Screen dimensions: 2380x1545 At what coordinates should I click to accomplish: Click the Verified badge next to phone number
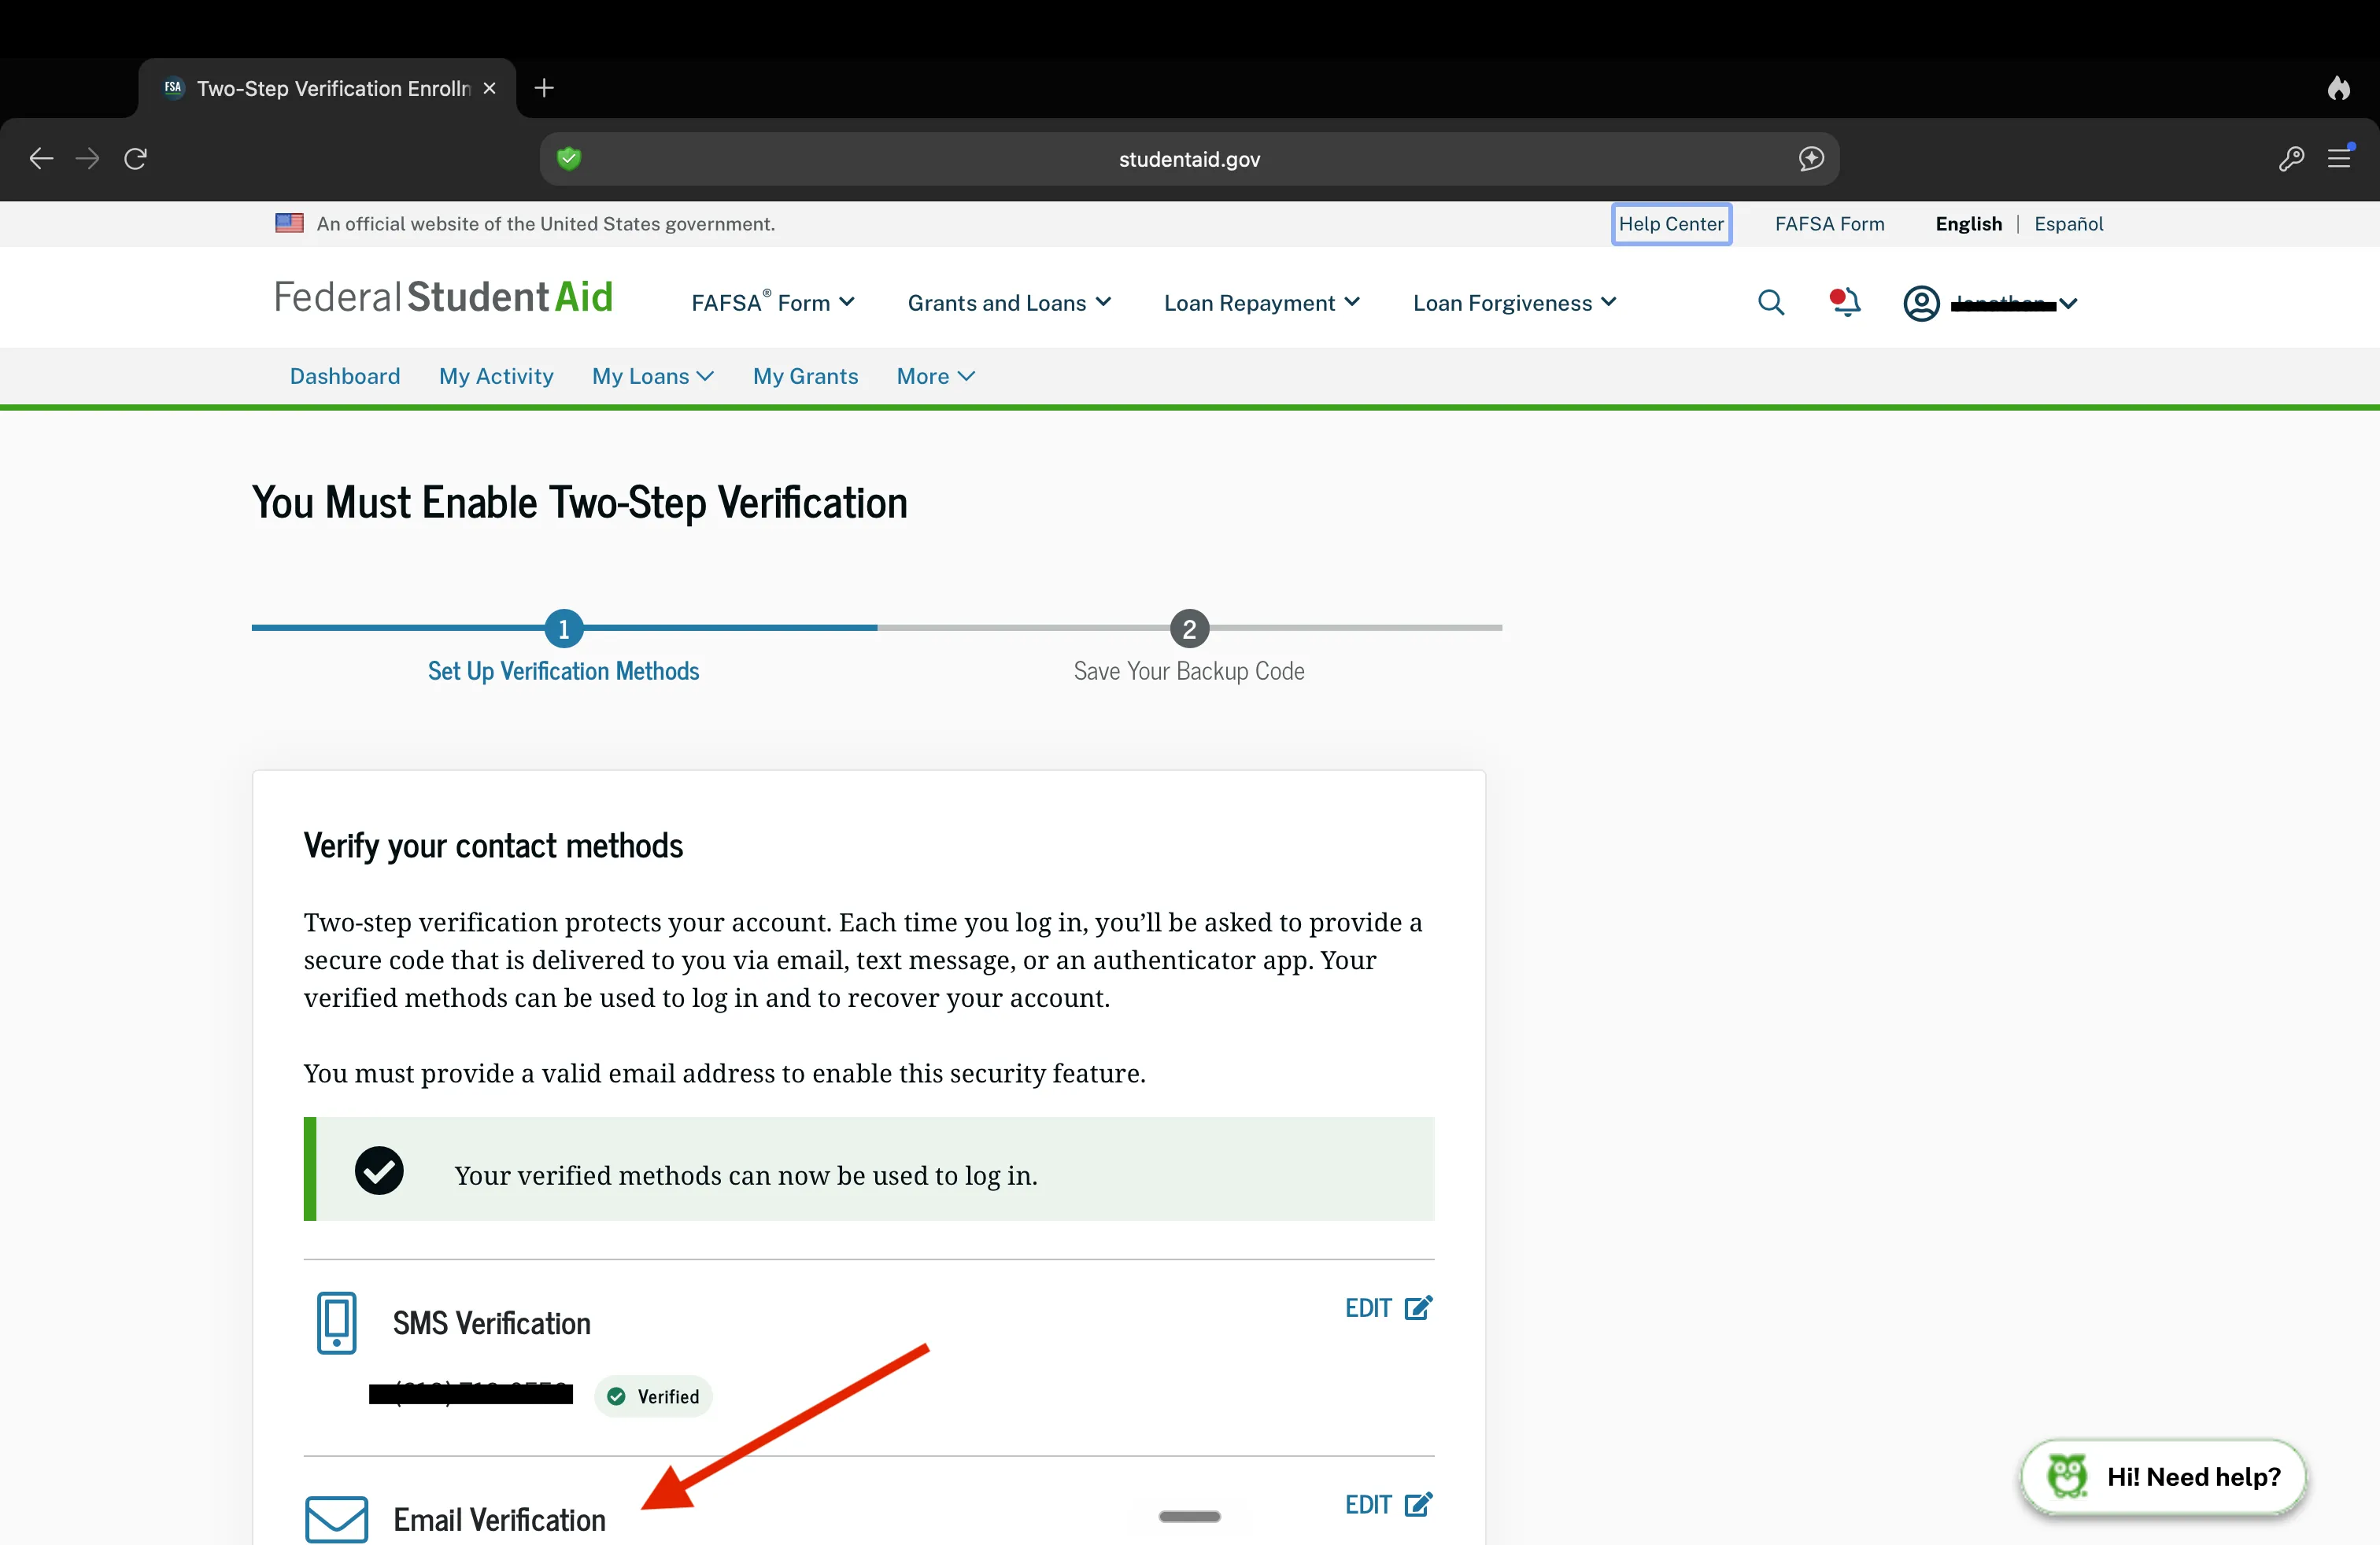pyautogui.click(x=653, y=1396)
